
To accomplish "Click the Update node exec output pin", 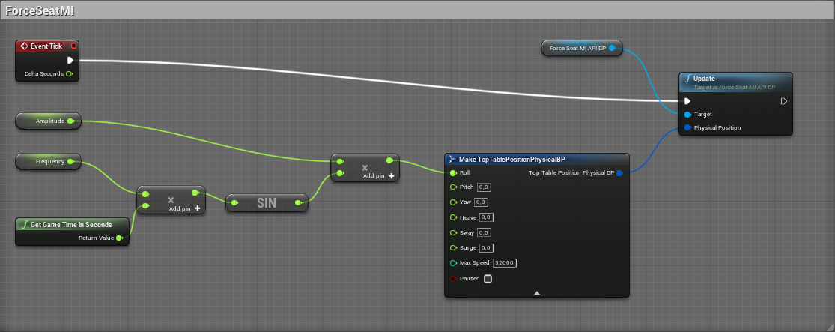I will pos(784,100).
